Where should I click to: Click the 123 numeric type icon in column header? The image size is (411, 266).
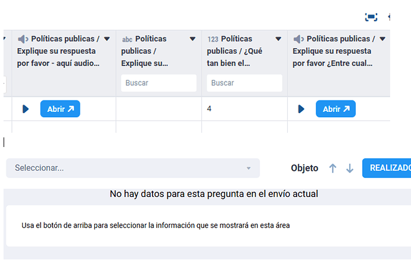[213, 39]
